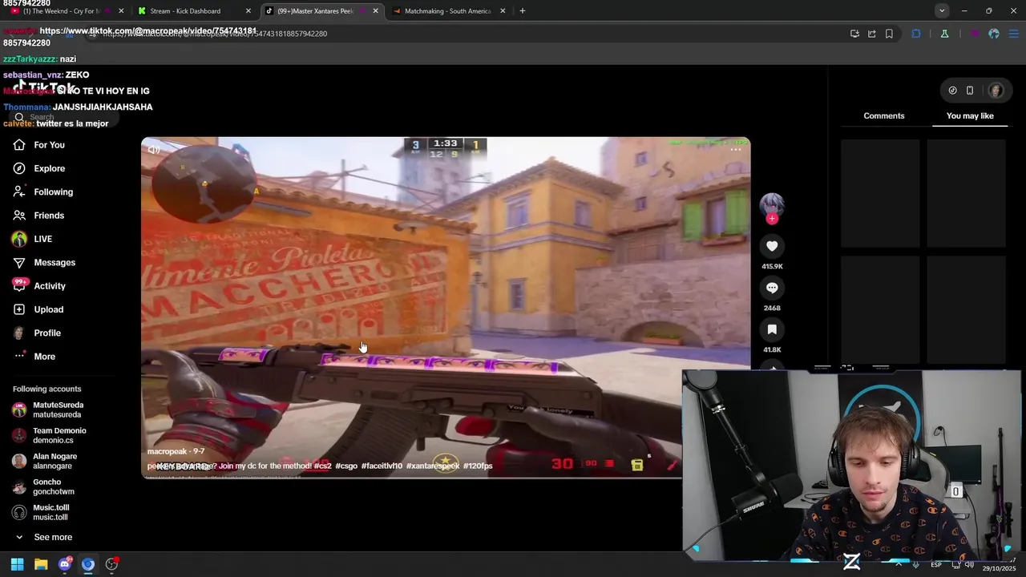Like the video with heart icon
Image resolution: width=1026 pixels, height=577 pixels.
click(772, 246)
